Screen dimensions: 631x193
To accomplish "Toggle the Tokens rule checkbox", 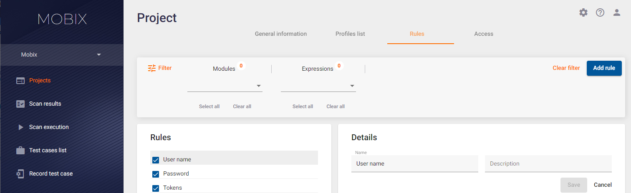I will (156, 188).
